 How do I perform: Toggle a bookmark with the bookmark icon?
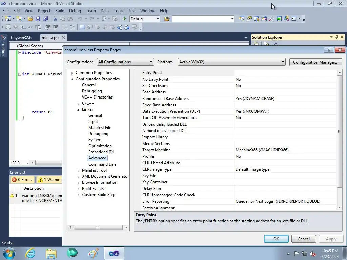point(82,27)
